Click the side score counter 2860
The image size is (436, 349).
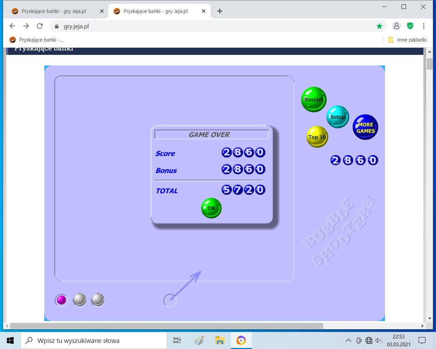pyautogui.click(x=354, y=160)
